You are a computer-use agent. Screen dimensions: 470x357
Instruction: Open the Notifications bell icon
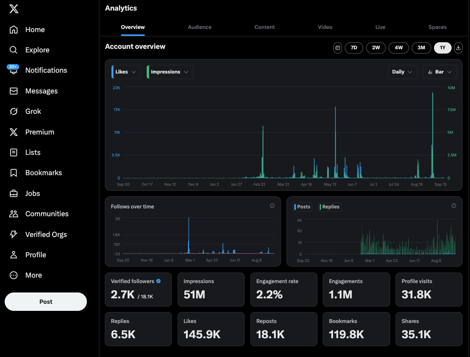[x=14, y=71]
